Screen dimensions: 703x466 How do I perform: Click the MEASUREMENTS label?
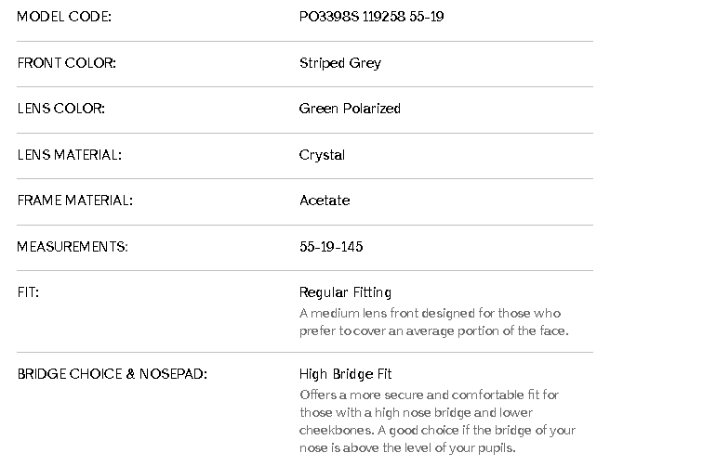[72, 247]
